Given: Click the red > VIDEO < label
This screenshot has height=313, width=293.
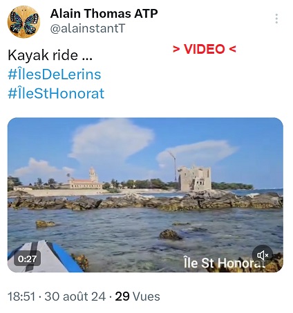Looking at the screenshot, I should [x=205, y=49].
